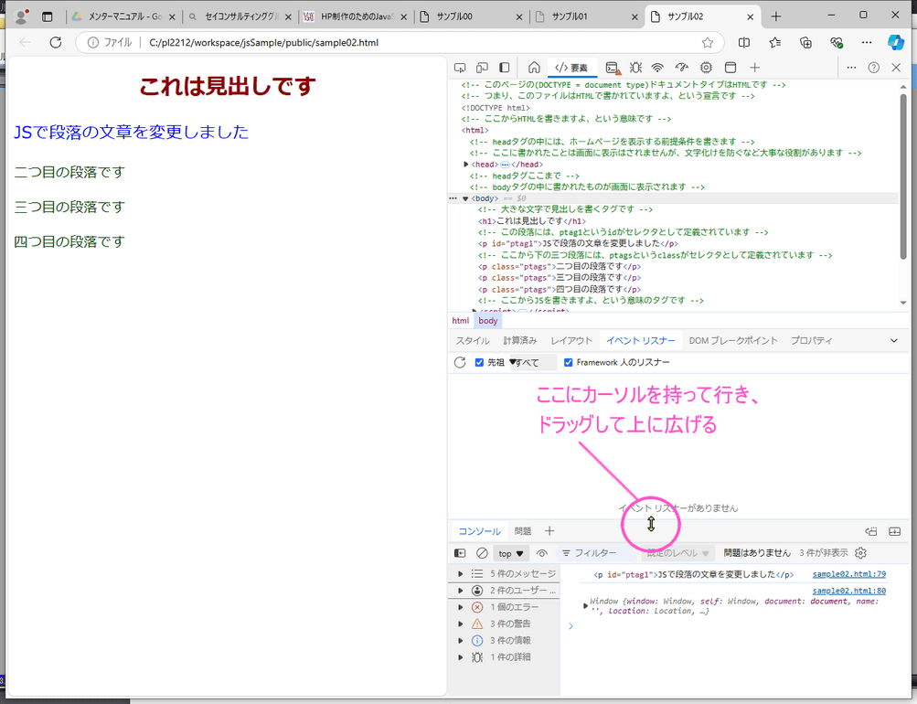The width and height of the screenshot is (917, 704).
Task: Clear the console with the block icon
Action: [x=480, y=553]
